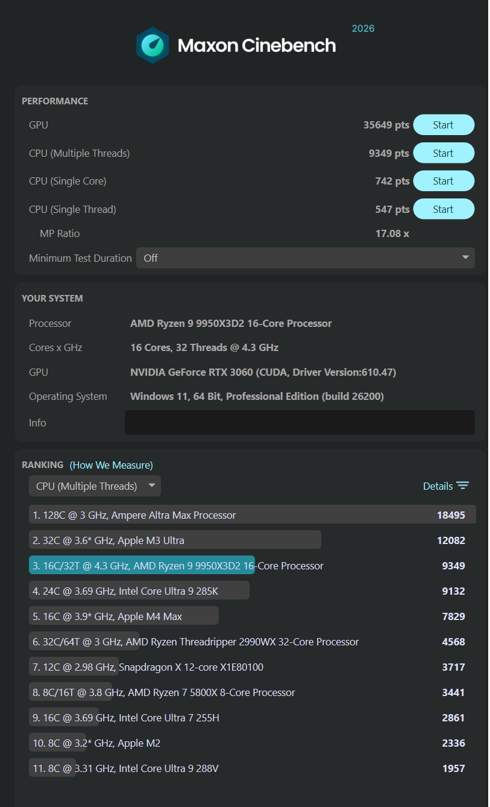Click the ranking score 12082
Screen dimensions: 490x807
[451, 540]
